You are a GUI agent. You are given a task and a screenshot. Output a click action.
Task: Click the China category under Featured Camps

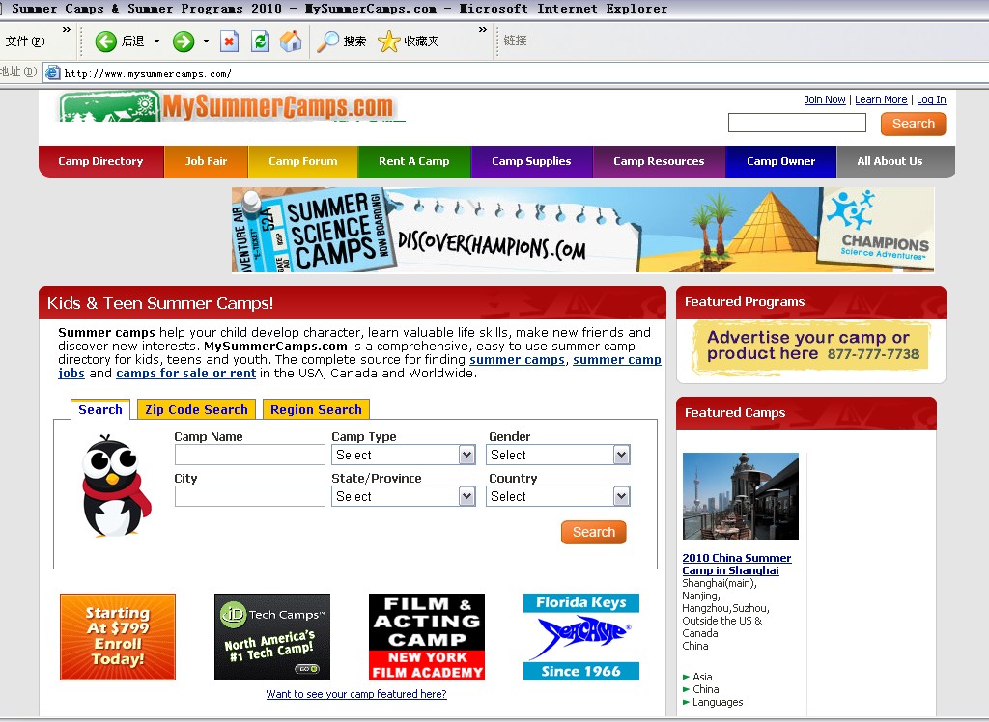click(705, 689)
